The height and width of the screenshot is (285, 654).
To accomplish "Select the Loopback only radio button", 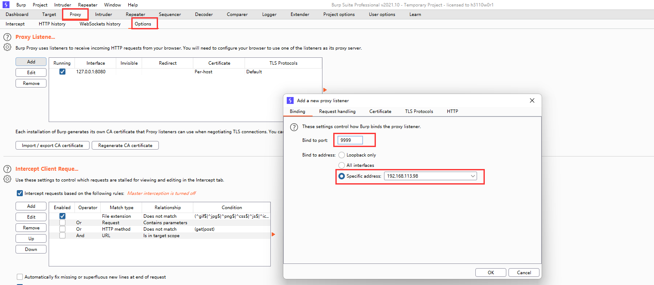I will 342,155.
